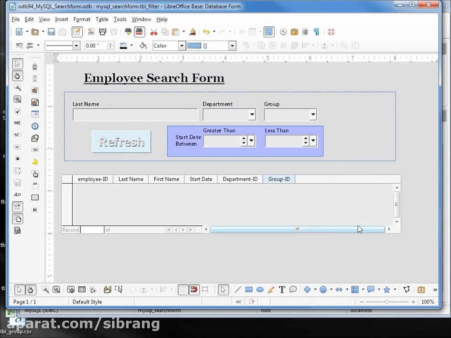Open the Format menu
451x338 pixels.
(x=82, y=19)
